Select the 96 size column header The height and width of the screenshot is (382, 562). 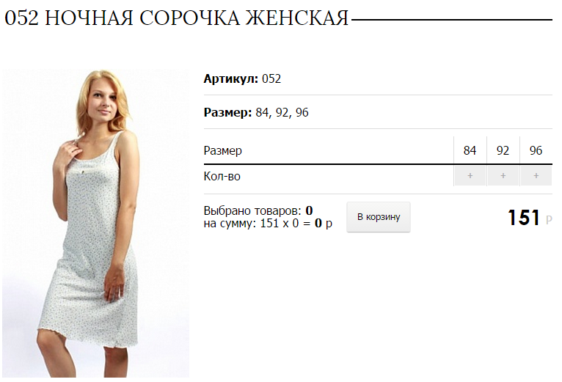coord(536,150)
